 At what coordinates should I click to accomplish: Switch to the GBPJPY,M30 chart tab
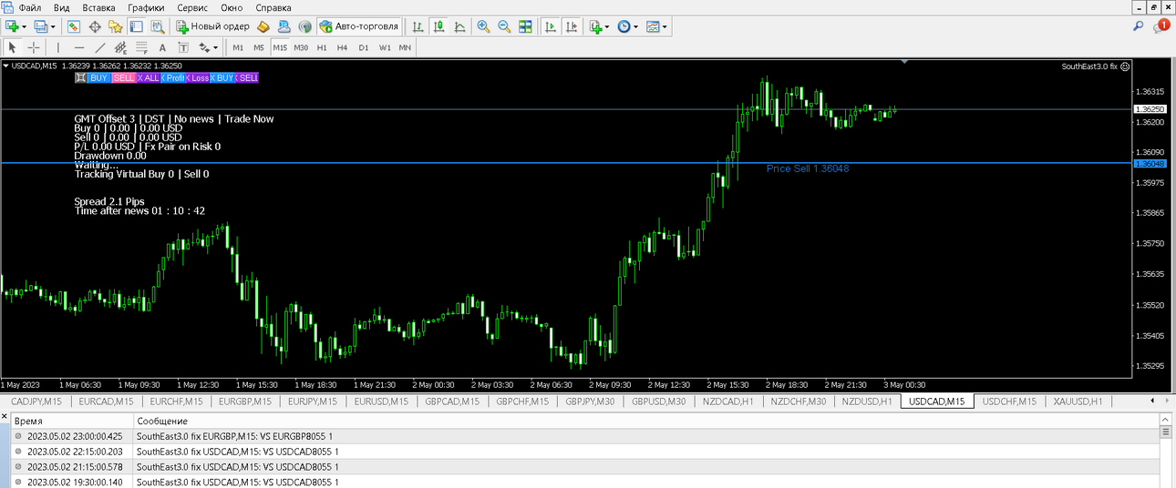pos(591,402)
